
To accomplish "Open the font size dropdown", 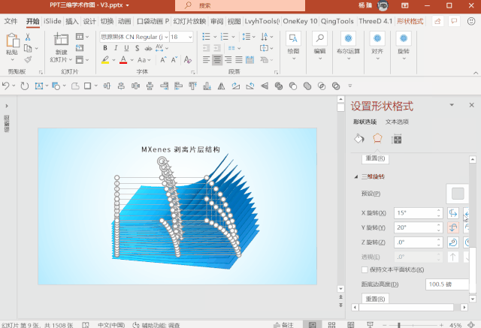I will (x=190, y=37).
